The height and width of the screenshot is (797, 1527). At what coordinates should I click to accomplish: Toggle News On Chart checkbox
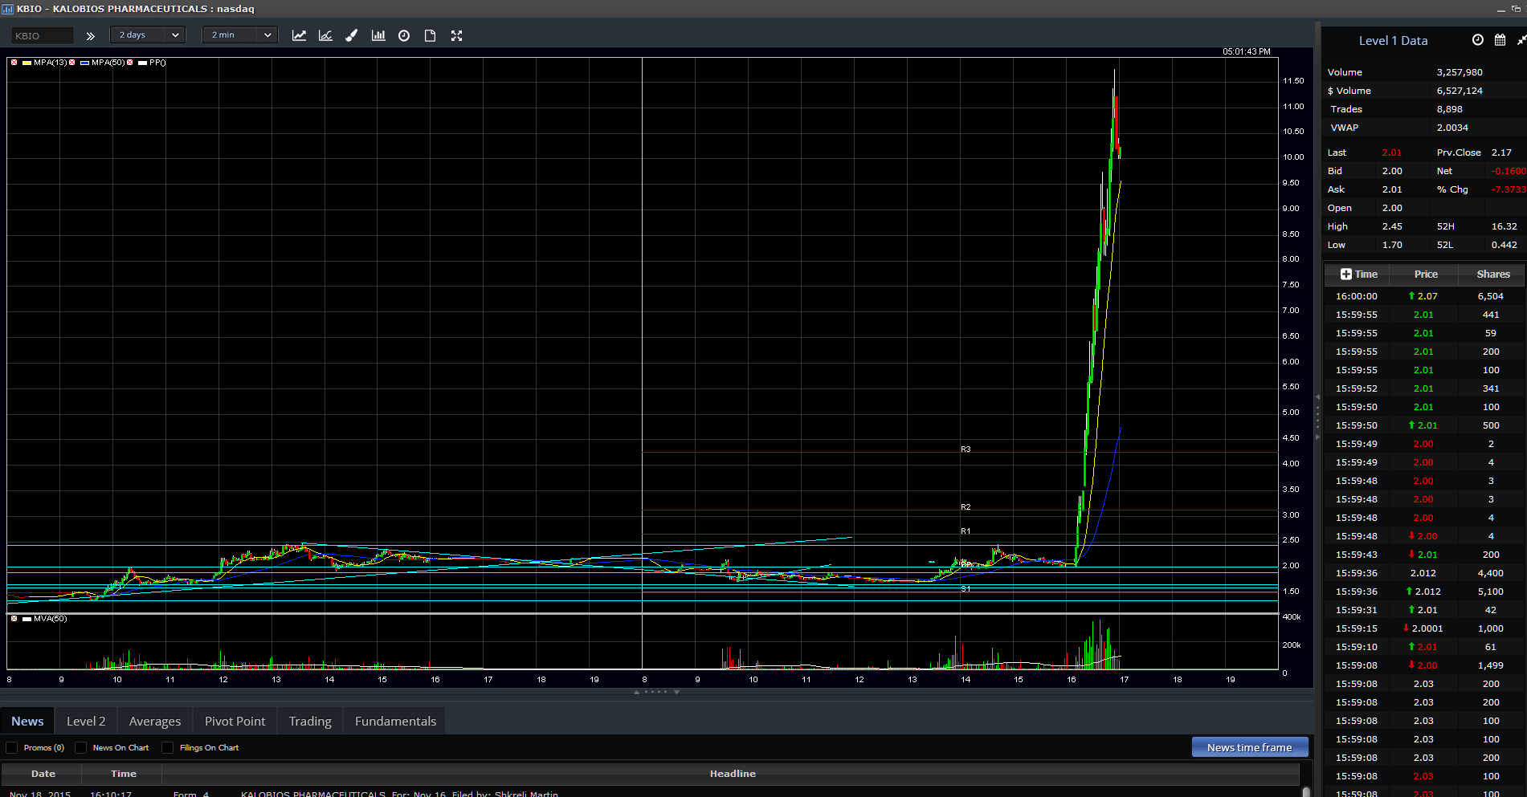81,748
